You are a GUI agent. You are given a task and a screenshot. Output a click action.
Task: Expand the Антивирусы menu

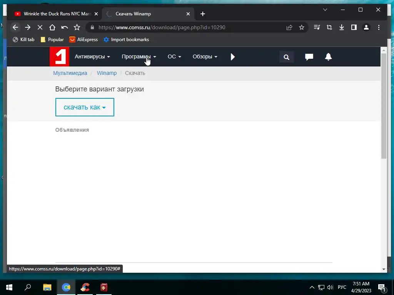tap(92, 57)
